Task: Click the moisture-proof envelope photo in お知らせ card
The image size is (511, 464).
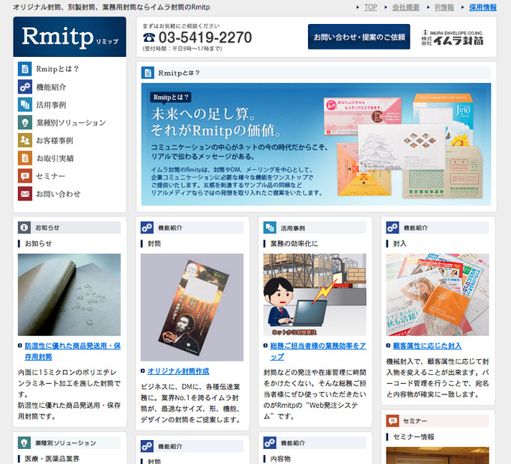Action: (69, 295)
